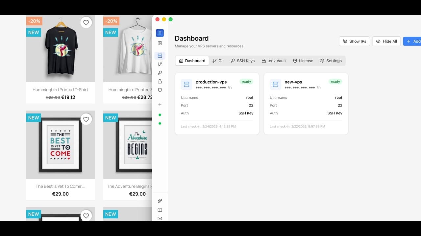This screenshot has height=236, width=421.
Task: Click the green status dot in the sidebar
Action: tap(160, 115)
